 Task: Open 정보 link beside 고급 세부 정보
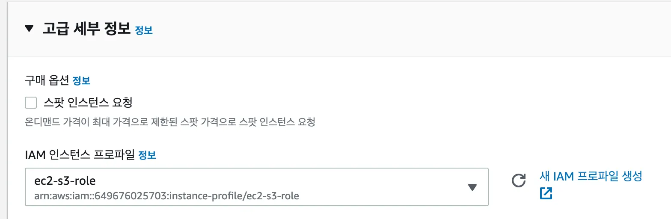[x=144, y=30]
